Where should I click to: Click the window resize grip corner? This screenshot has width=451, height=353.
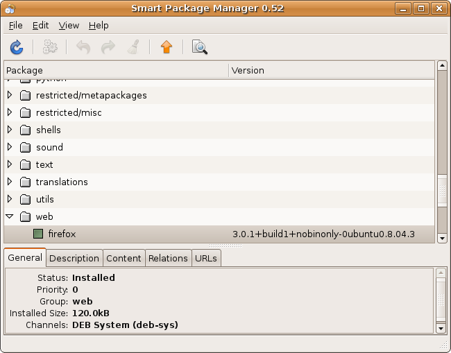click(x=444, y=346)
